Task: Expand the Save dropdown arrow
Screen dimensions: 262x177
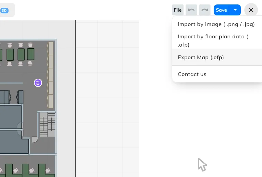Action: point(235,10)
